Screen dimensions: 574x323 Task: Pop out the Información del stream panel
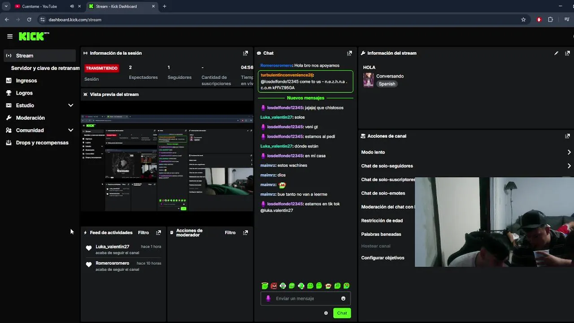pyautogui.click(x=567, y=53)
